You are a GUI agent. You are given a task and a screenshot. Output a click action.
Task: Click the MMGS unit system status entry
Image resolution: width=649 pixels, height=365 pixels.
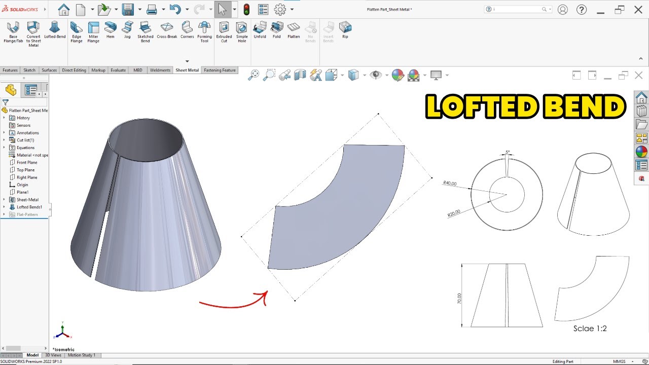tap(619, 361)
